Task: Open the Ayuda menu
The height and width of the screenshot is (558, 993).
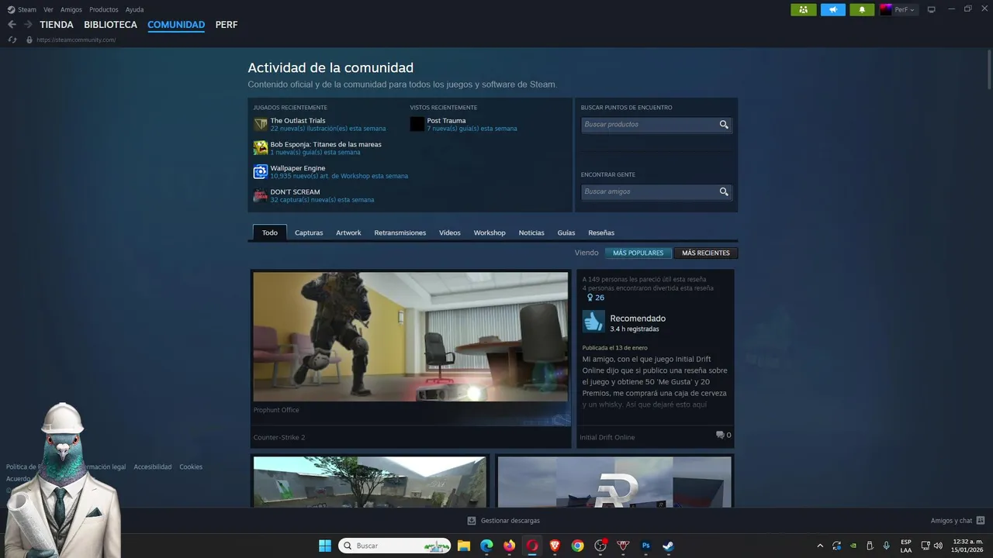Action: pos(134,9)
